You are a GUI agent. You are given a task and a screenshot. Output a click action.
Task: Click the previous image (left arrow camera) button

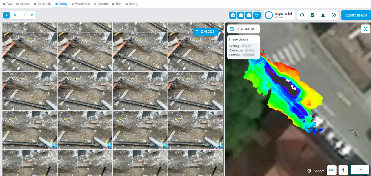coord(241,15)
